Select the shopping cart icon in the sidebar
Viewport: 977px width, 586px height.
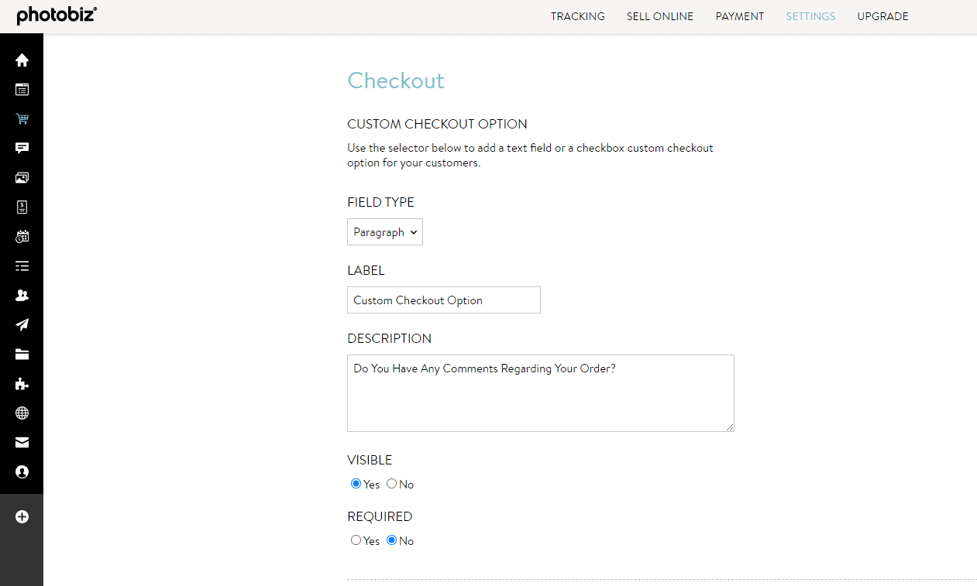click(22, 118)
